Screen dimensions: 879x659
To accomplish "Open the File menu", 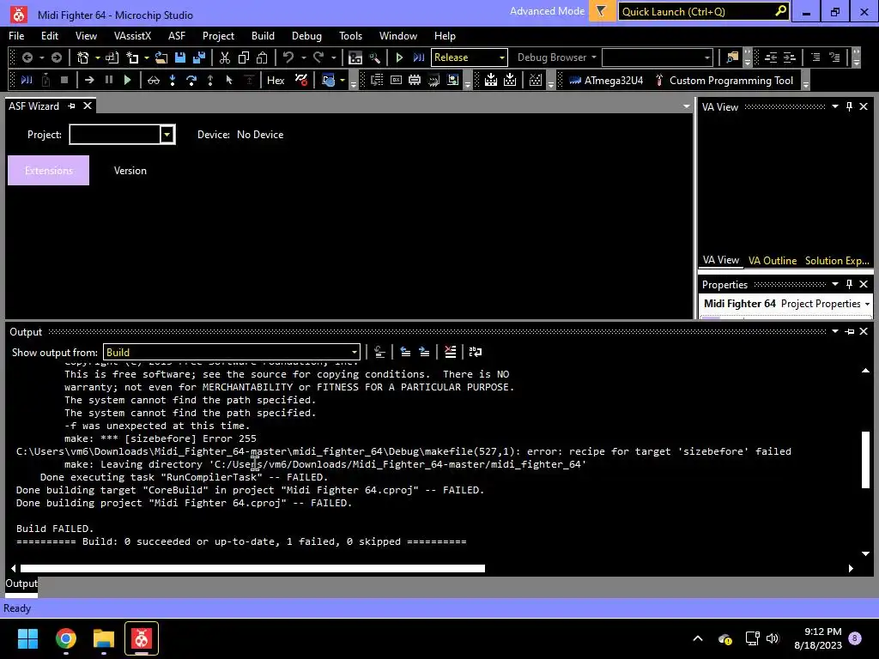I will click(x=16, y=36).
